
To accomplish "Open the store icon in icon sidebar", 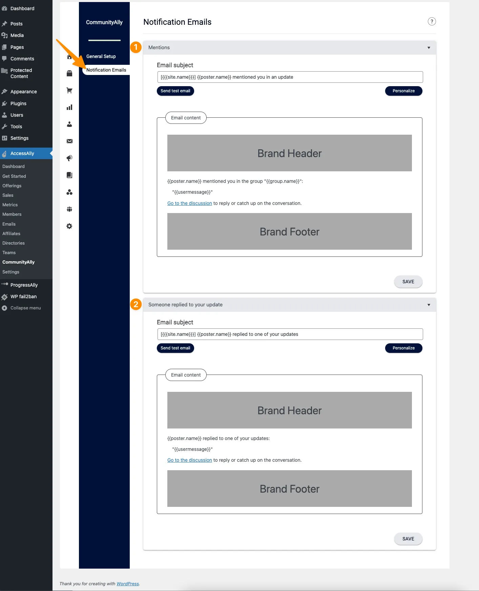I will (69, 73).
